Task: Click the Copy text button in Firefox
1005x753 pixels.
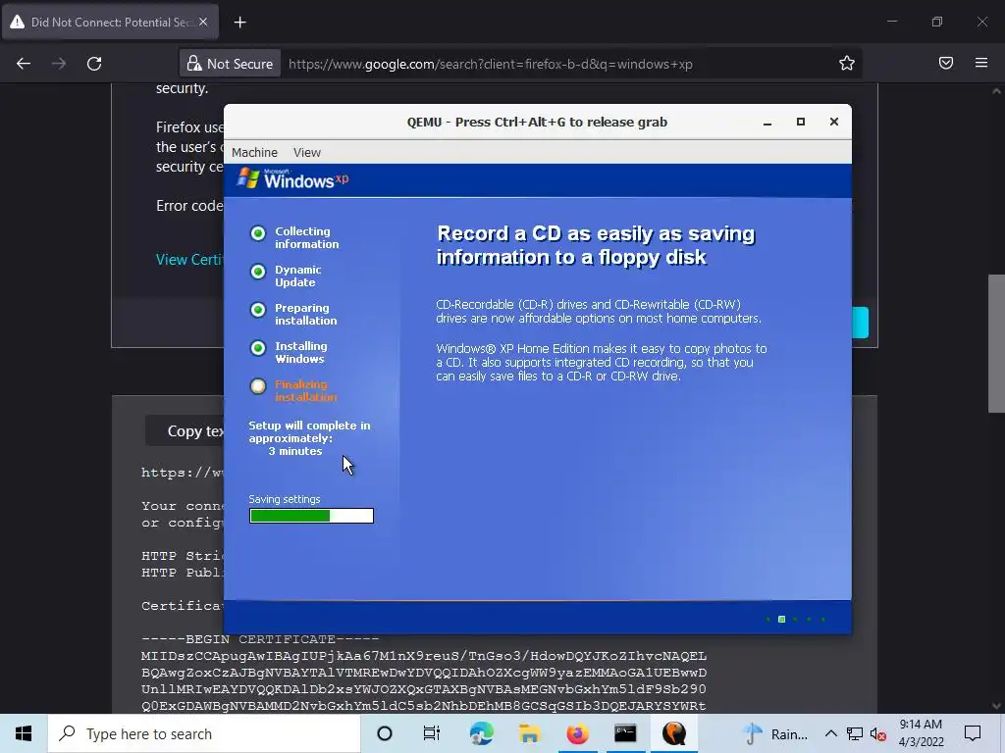Action: point(185,430)
